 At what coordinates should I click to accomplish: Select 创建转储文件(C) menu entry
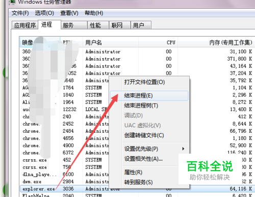click(x=149, y=135)
